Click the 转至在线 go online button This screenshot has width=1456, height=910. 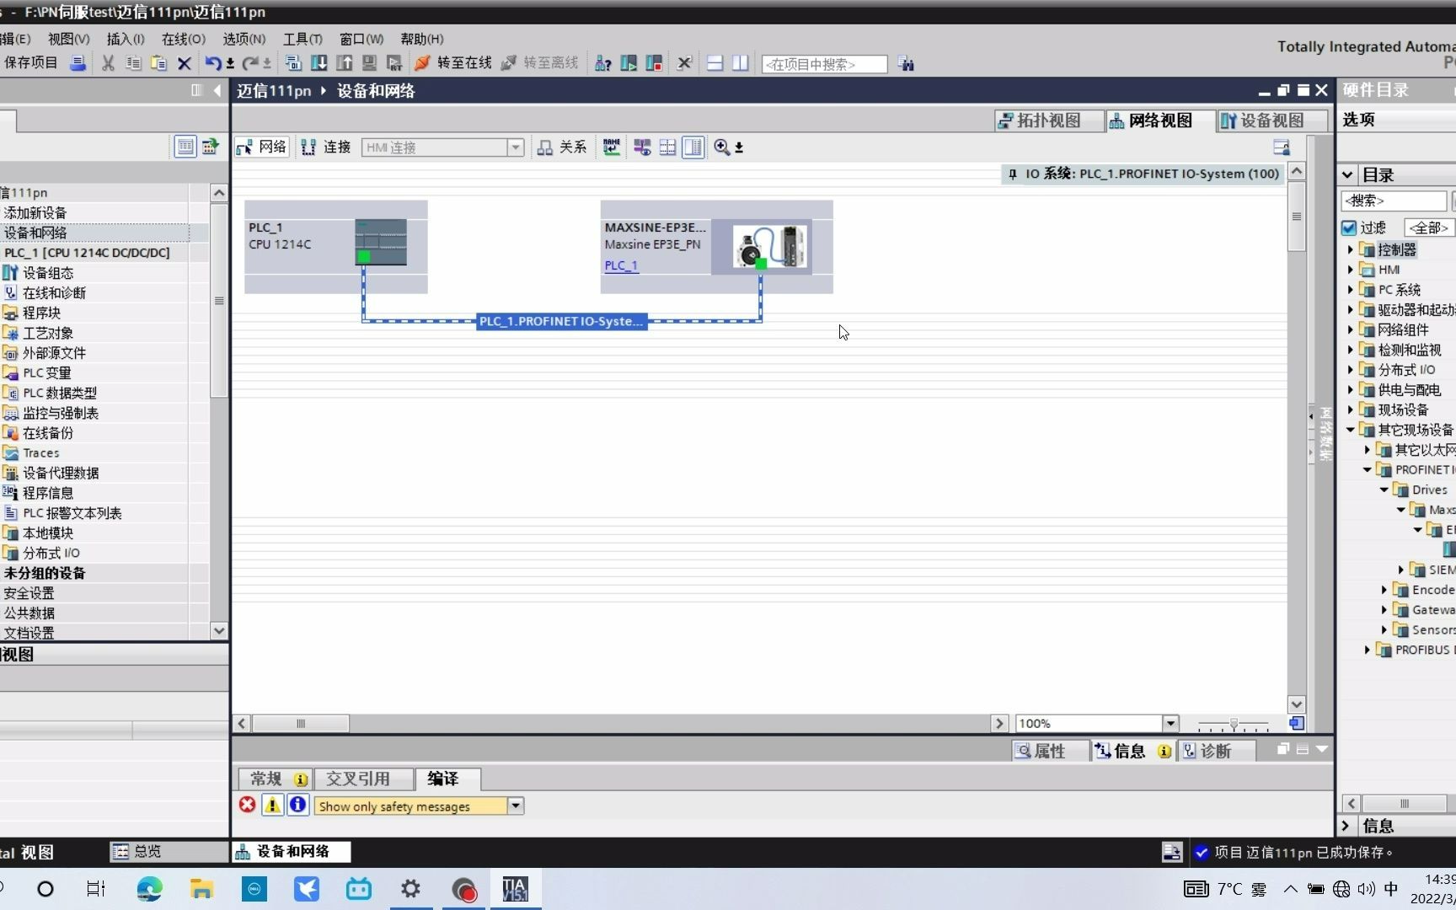point(453,63)
